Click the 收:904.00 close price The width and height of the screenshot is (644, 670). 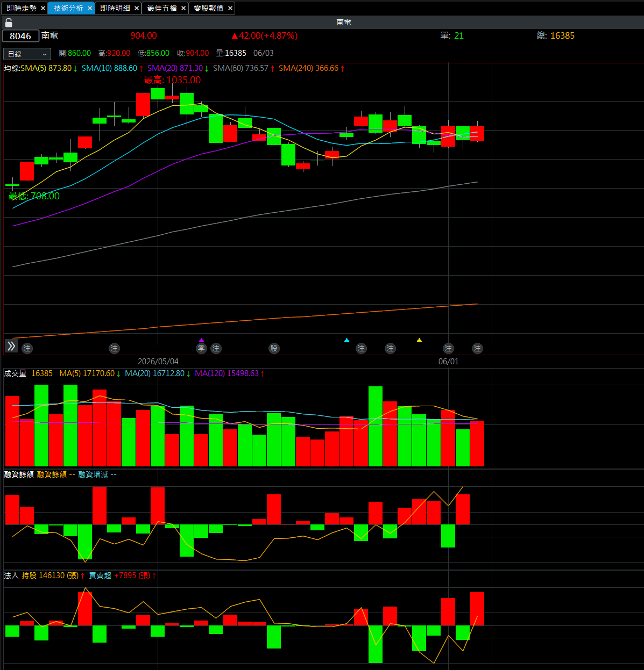click(193, 53)
